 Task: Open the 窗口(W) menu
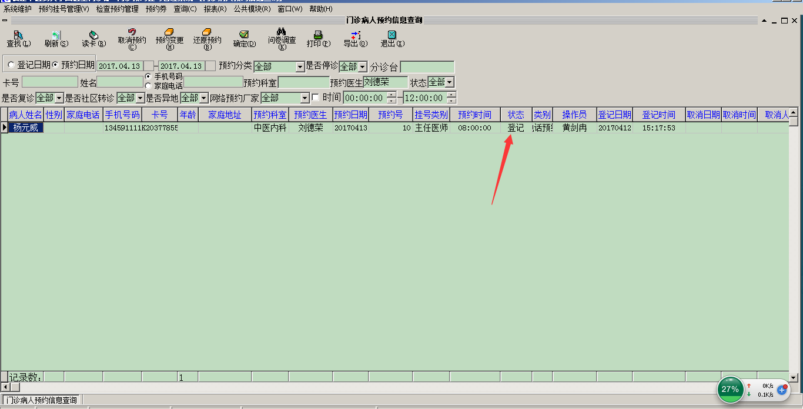[x=290, y=9]
